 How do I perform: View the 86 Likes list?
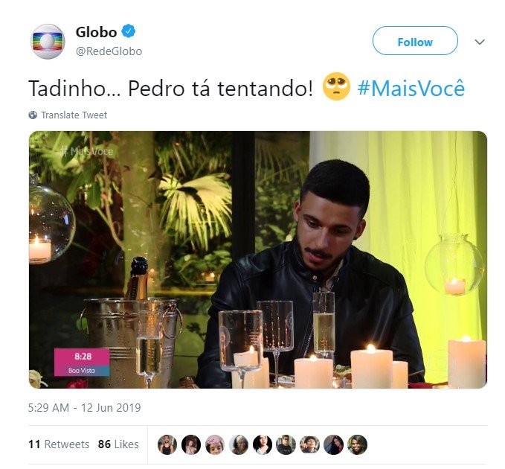point(118,444)
